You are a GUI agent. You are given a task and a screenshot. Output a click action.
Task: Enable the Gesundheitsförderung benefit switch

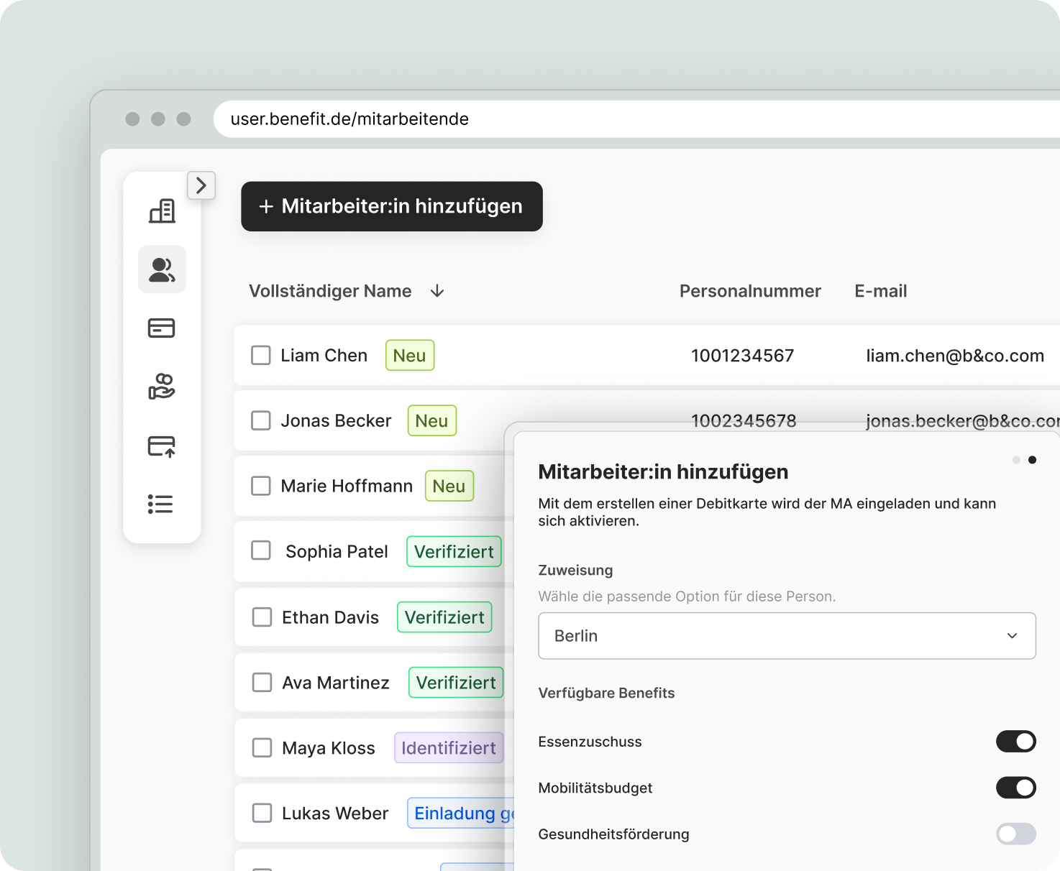pos(1016,834)
